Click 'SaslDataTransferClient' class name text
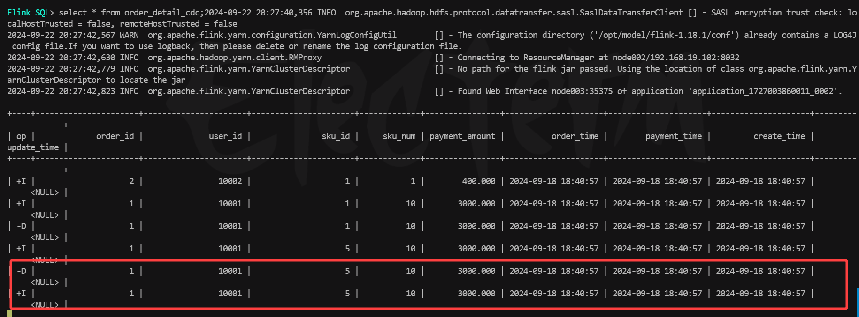The image size is (859, 317). pyautogui.click(x=631, y=13)
